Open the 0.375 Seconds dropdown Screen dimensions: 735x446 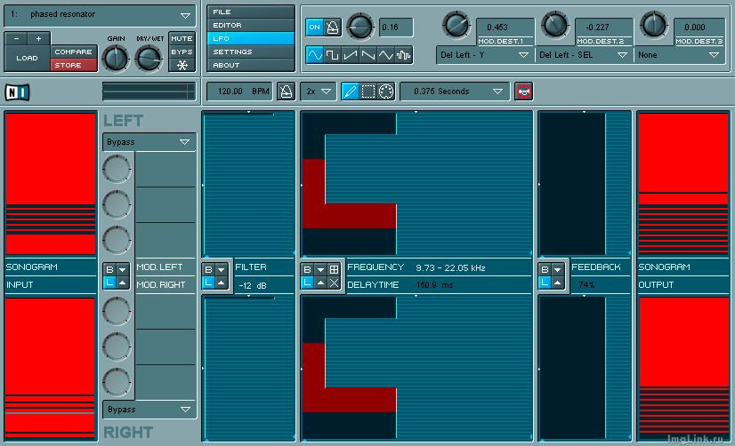[x=455, y=92]
